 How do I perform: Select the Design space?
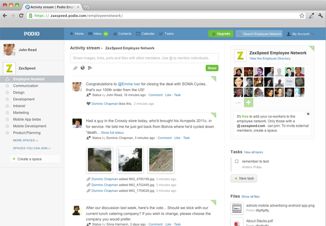pyautogui.click(x=19, y=93)
